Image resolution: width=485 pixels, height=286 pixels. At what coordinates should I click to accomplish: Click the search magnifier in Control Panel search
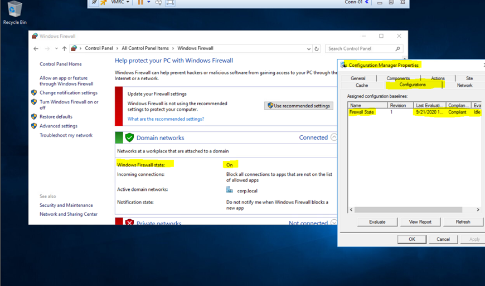click(x=398, y=48)
